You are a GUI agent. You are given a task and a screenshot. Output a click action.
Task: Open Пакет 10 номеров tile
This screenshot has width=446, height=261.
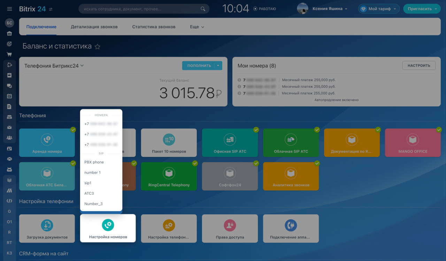pyautogui.click(x=169, y=143)
